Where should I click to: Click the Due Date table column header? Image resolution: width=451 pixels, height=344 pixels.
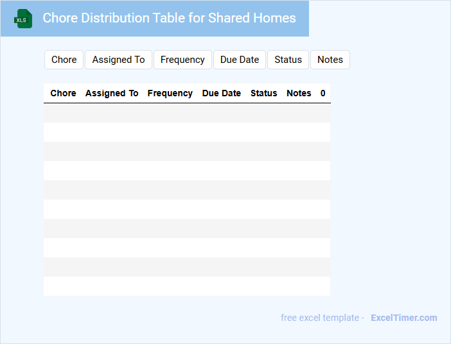(x=222, y=93)
